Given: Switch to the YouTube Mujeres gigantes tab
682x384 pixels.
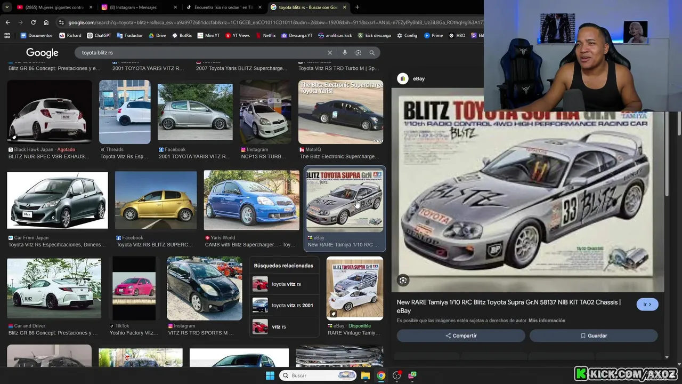Looking at the screenshot, I should point(54,7).
